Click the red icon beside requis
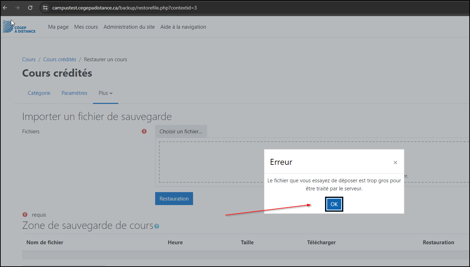Image resolution: width=470 pixels, height=267 pixels. pos(25,215)
